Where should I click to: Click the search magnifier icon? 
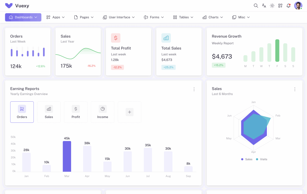(x=256, y=6)
